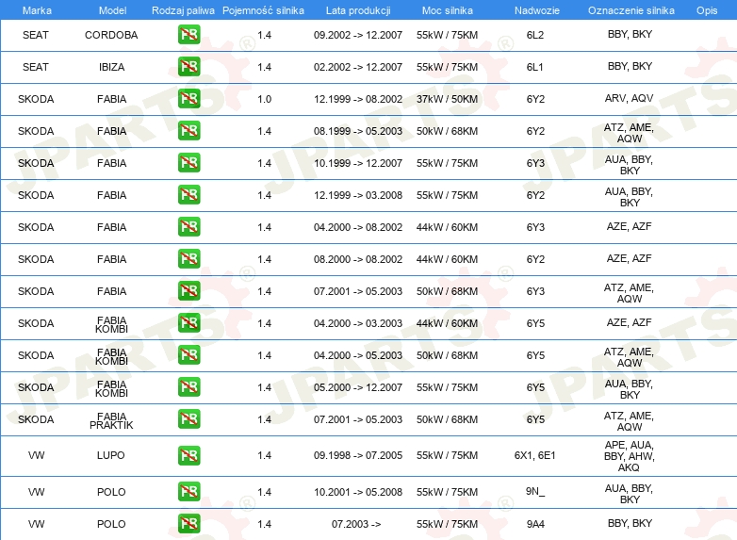737x540 pixels.
Task: Click the 09.1998 -> 07.2005 production cell
Action: coord(358,455)
